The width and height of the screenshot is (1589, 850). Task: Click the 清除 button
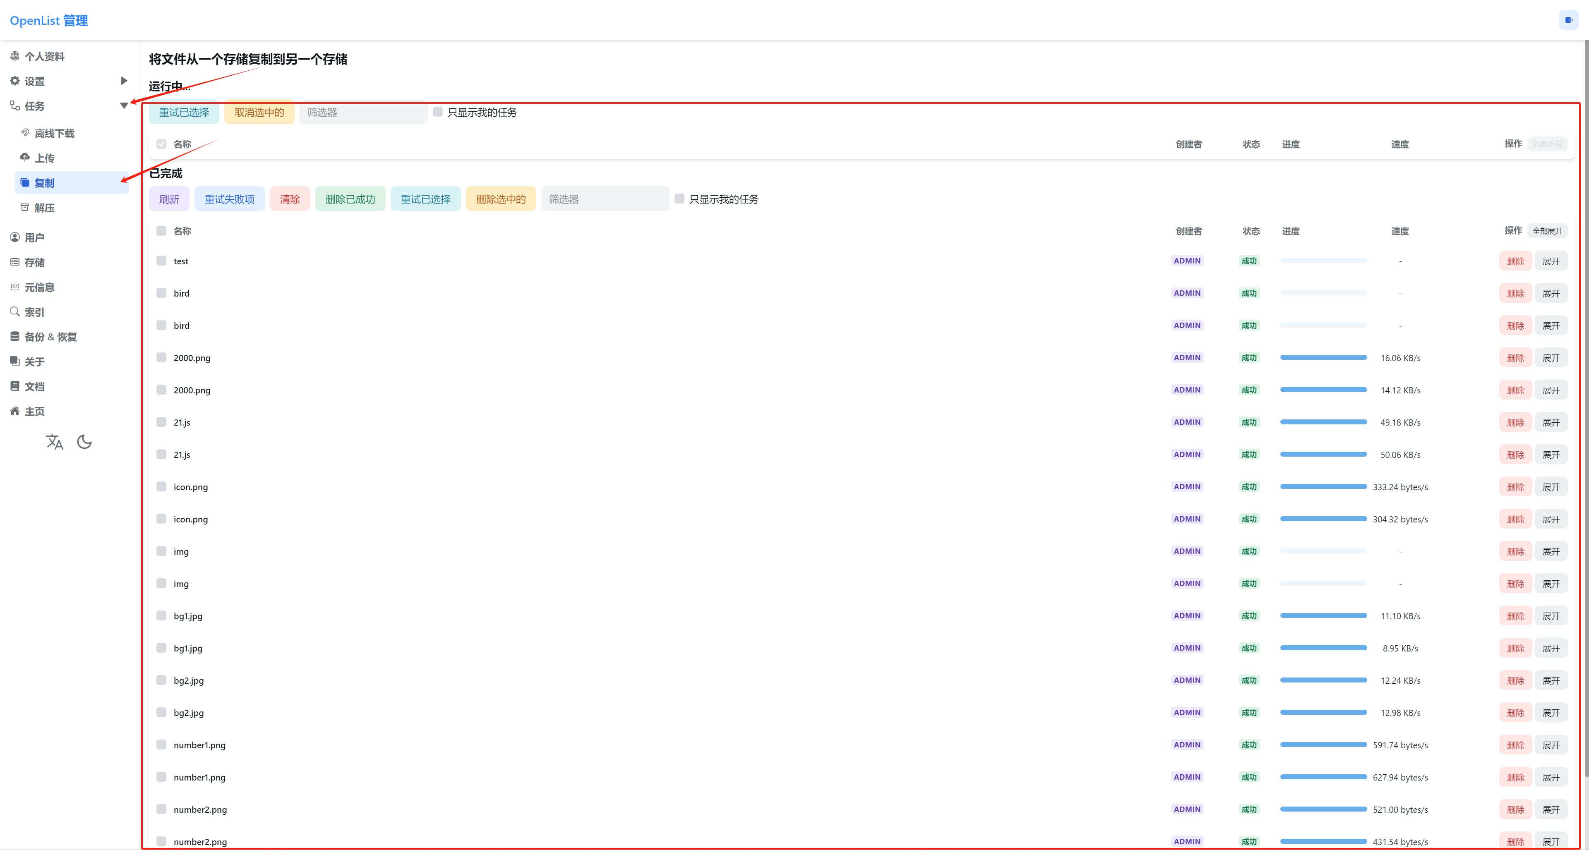290,199
